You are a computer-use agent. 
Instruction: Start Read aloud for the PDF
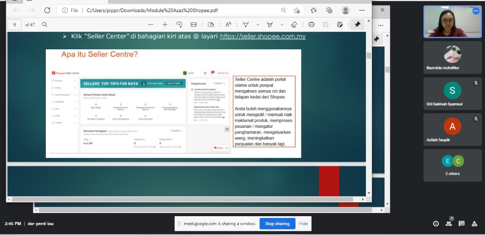pyautogui.click(x=229, y=25)
